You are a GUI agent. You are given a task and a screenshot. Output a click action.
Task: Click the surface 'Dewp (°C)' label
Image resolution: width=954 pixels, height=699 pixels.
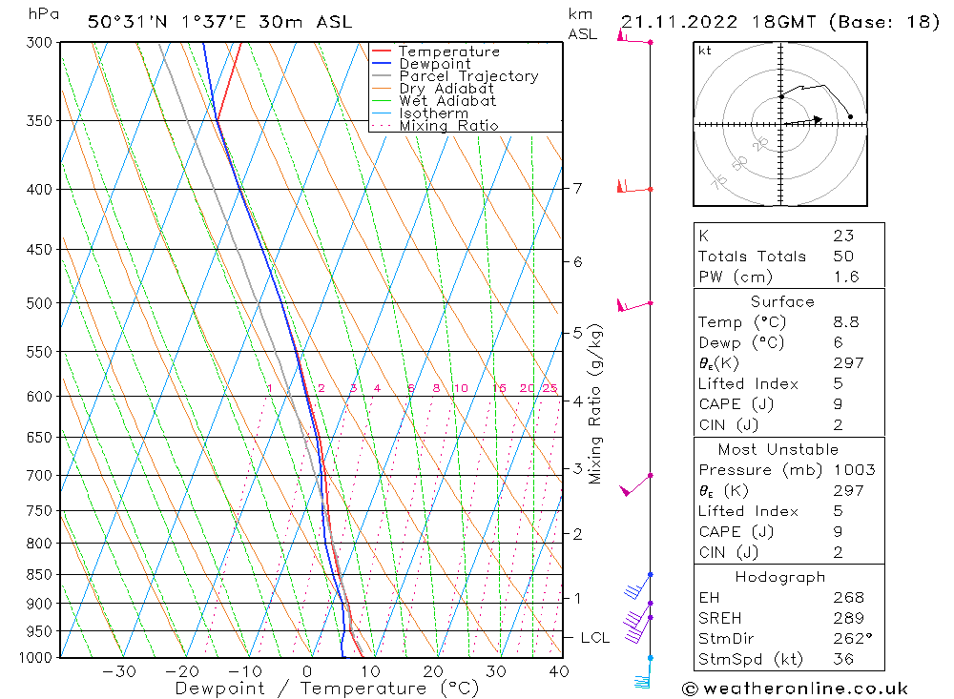(x=741, y=342)
